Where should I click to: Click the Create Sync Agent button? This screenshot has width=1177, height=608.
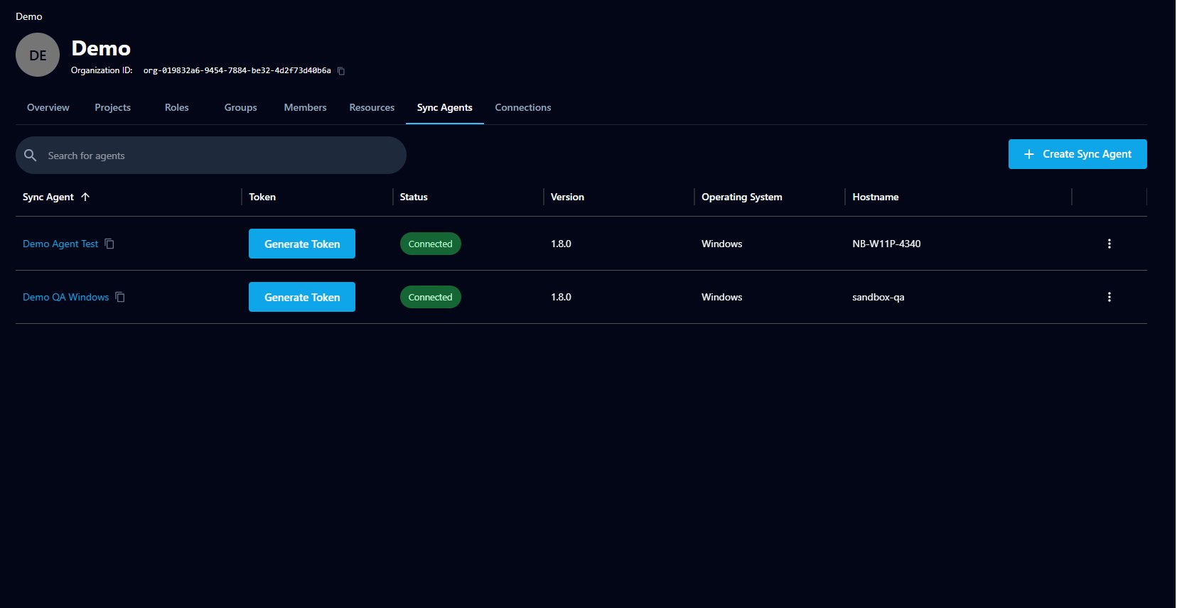[1077, 154]
